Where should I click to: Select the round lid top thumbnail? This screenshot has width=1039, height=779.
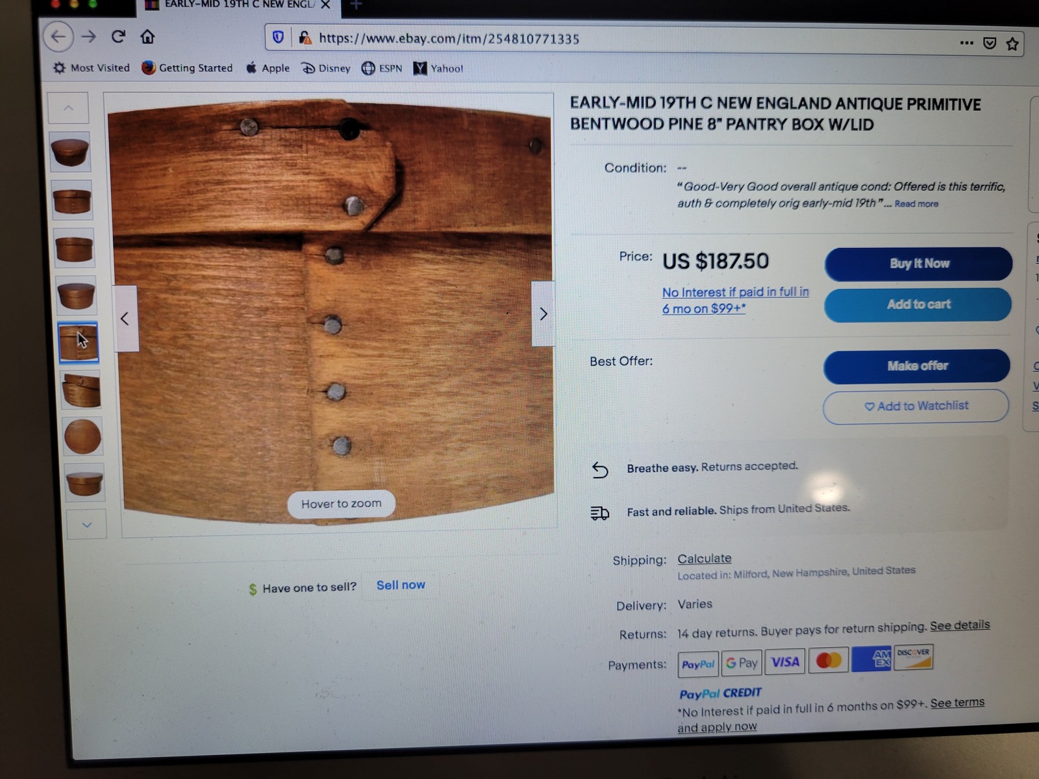click(x=82, y=436)
